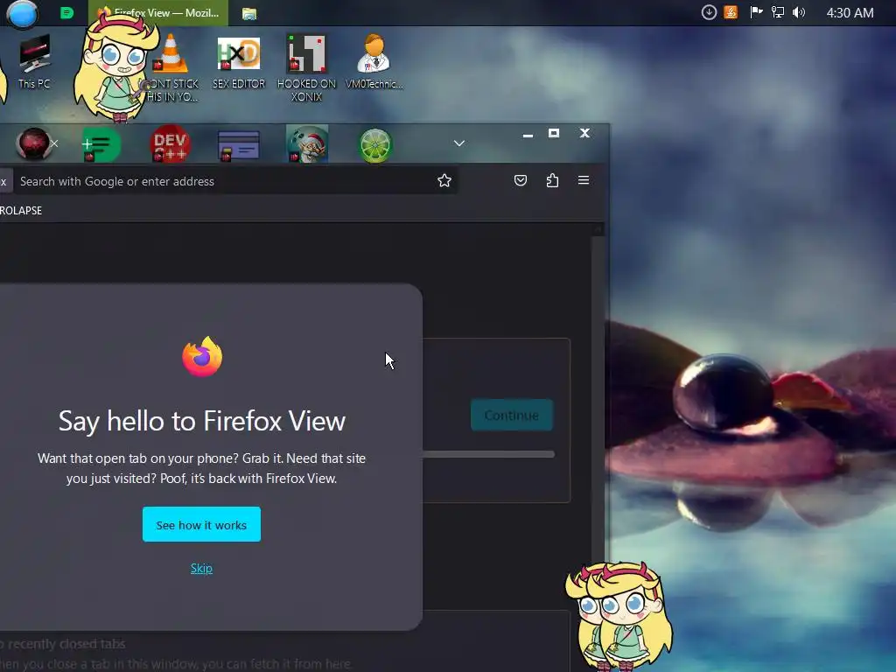Open the HOOKED ON XONIX desktop shortcut
The height and width of the screenshot is (672, 896).
306,67
